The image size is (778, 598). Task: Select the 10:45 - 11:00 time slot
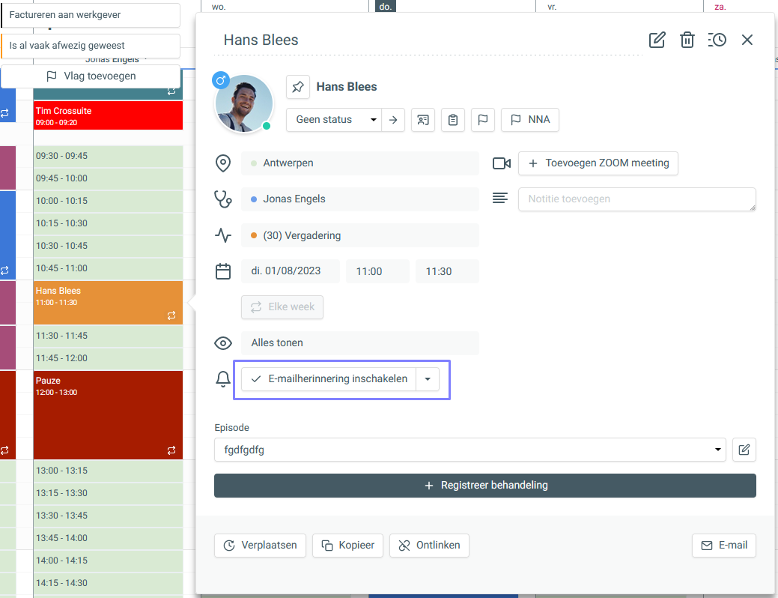(108, 269)
